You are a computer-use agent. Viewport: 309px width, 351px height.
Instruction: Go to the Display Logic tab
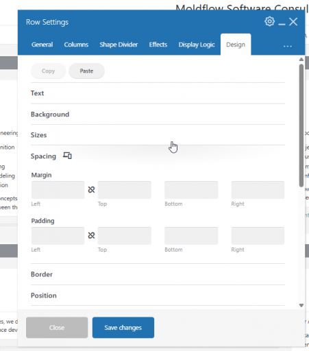point(197,45)
